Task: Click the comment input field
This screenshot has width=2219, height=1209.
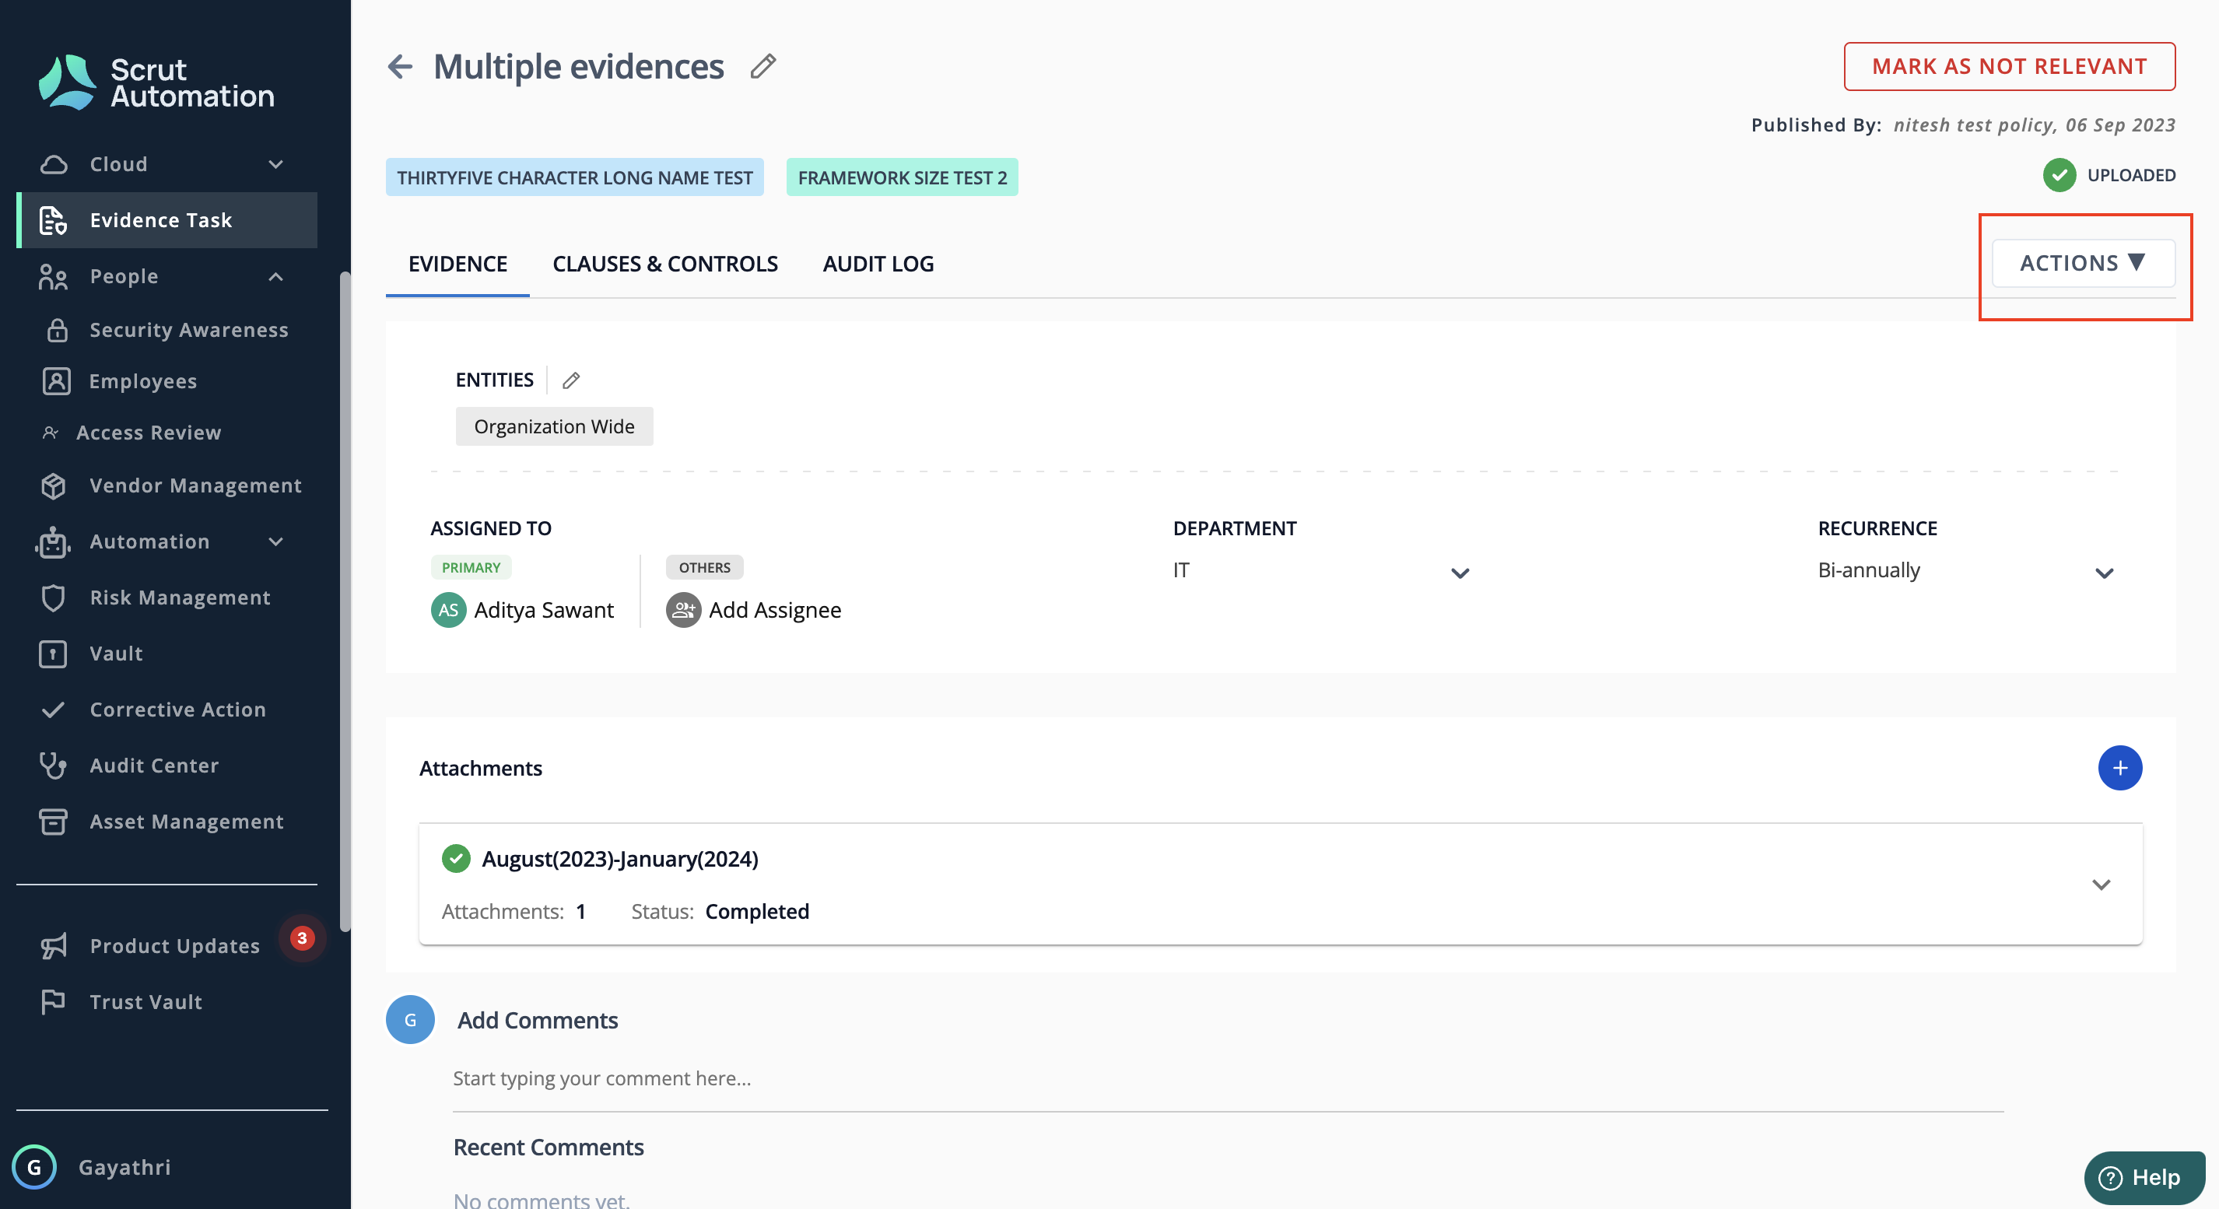Action: (x=1228, y=1078)
